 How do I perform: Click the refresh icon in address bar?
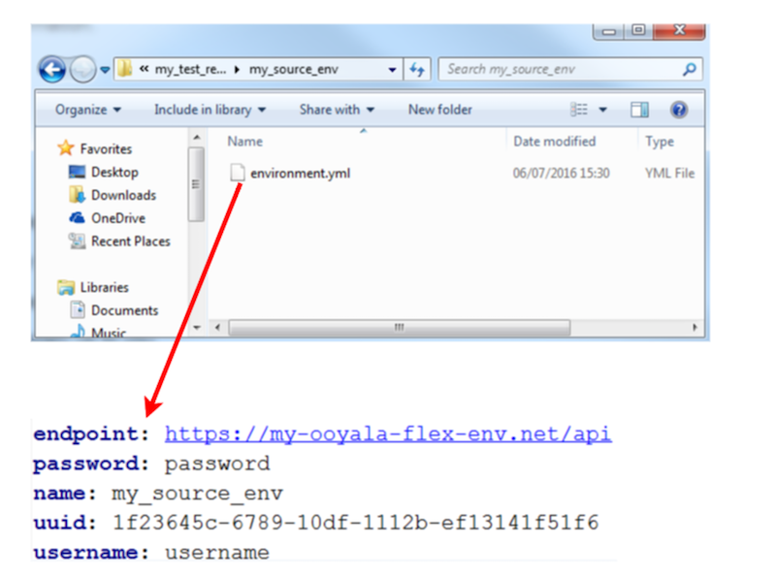pyautogui.click(x=416, y=69)
